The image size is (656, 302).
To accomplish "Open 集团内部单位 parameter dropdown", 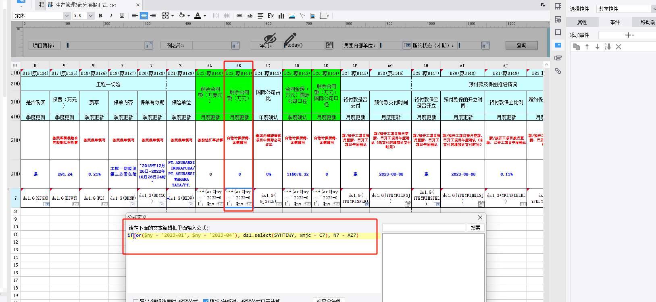I will 407,46.
